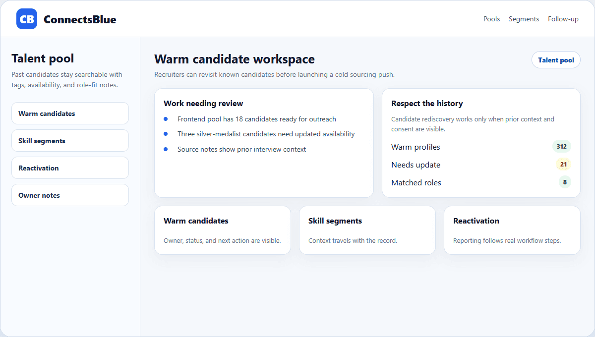This screenshot has width=595, height=337.
Task: Click the Matched roles label
Action: [x=416, y=182]
